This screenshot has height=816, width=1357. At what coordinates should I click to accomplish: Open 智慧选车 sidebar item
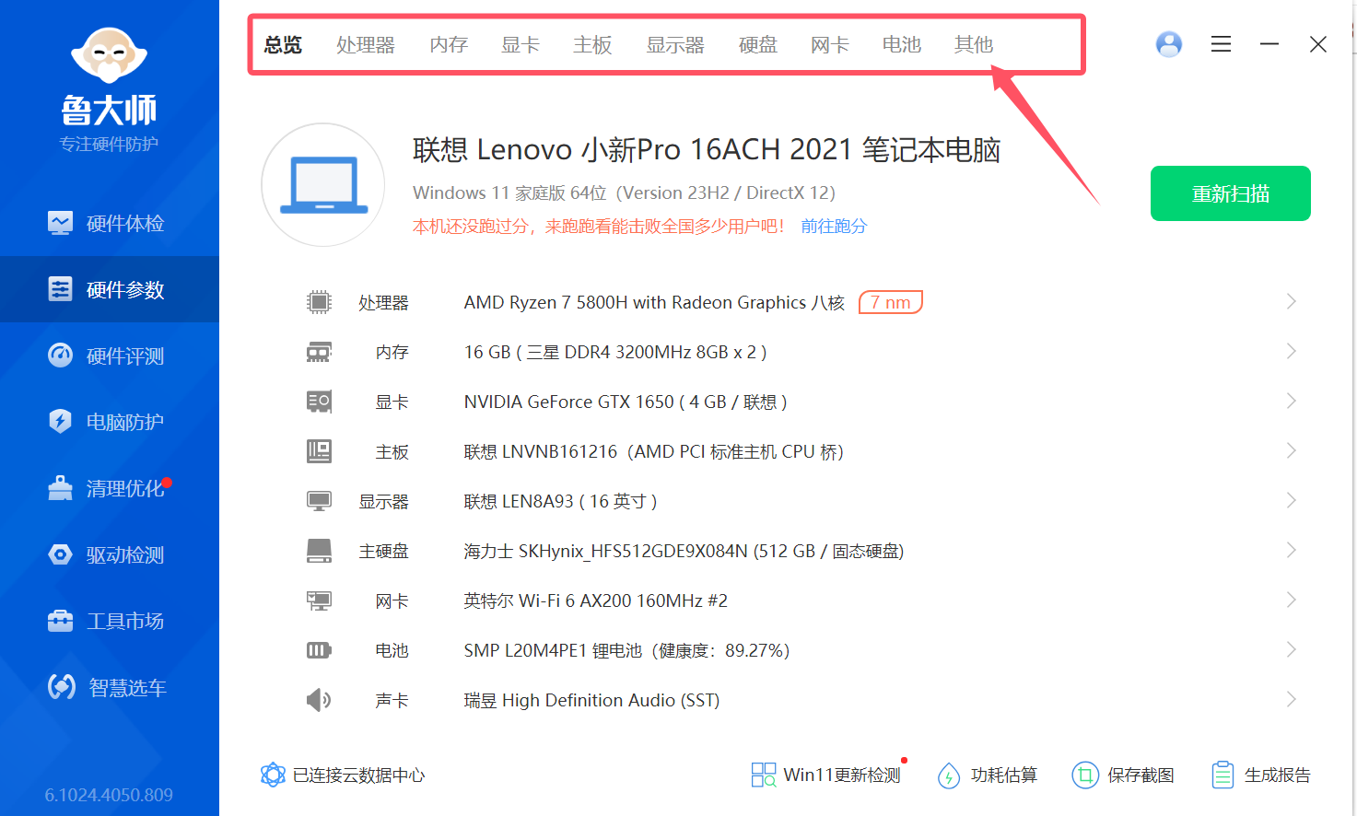[110, 687]
